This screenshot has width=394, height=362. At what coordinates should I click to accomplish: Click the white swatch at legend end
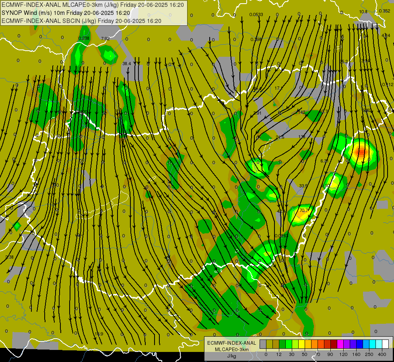tap(386, 344)
